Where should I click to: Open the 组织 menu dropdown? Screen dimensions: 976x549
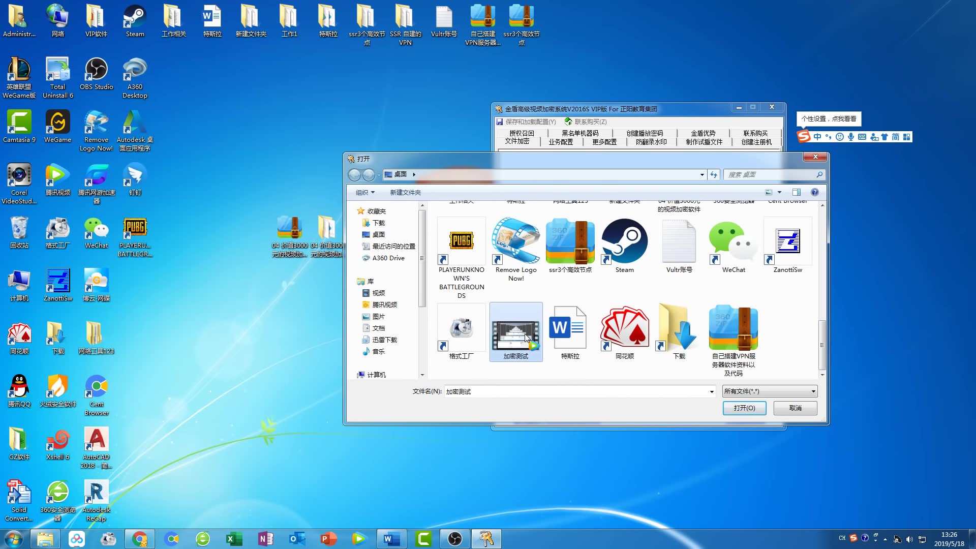[x=365, y=193]
